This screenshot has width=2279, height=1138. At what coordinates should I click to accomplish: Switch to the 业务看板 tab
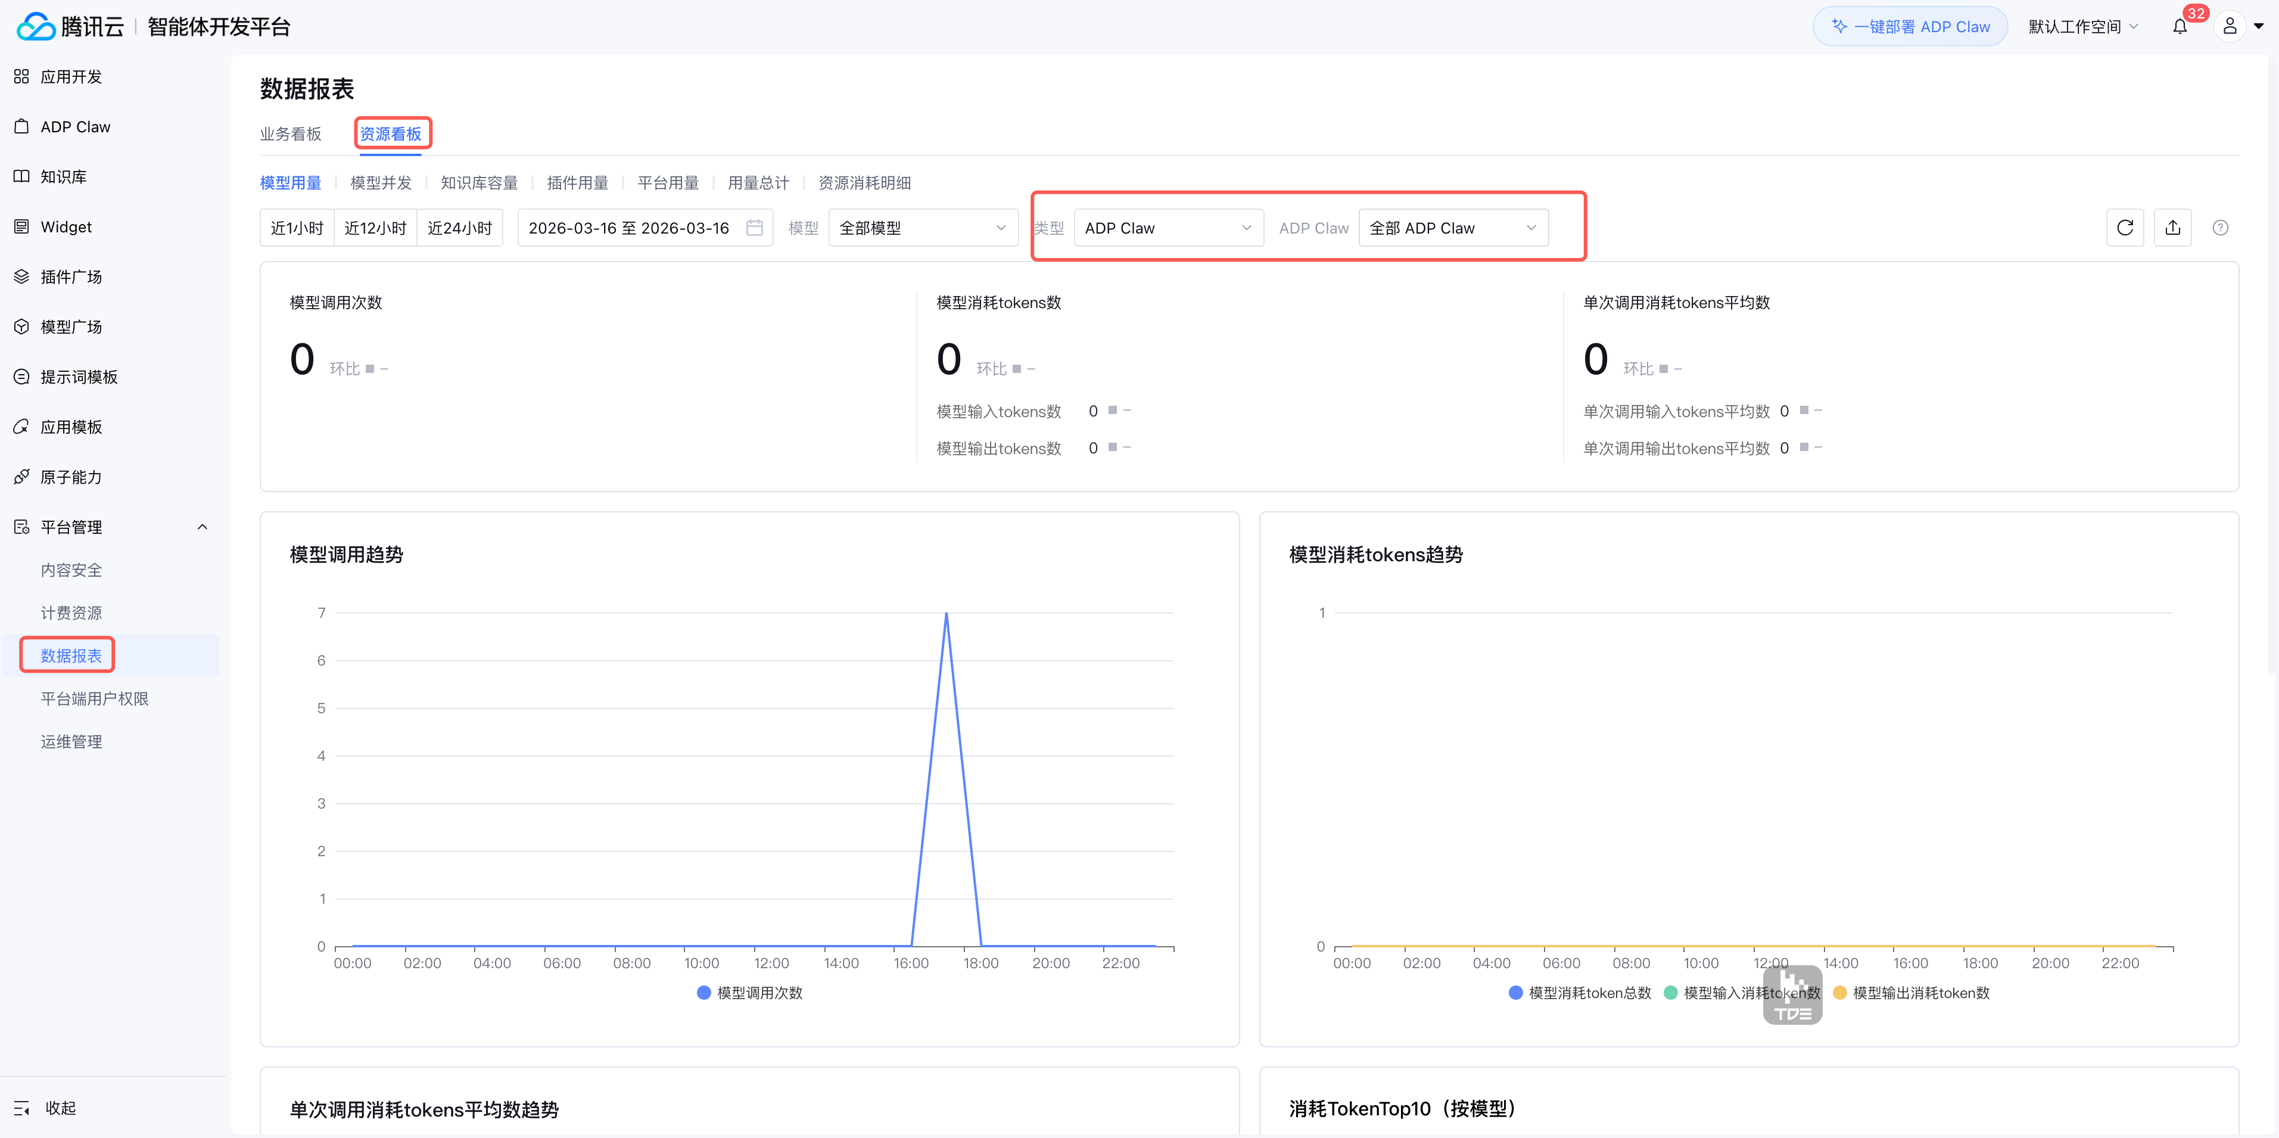click(x=290, y=133)
